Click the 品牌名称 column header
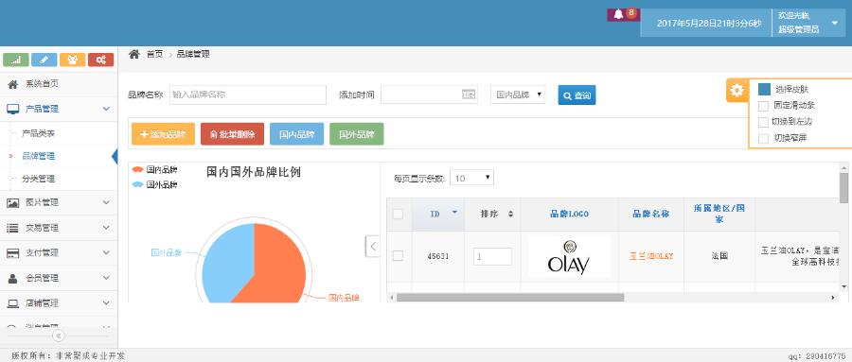Screen dimensions: 852x362 [651, 214]
